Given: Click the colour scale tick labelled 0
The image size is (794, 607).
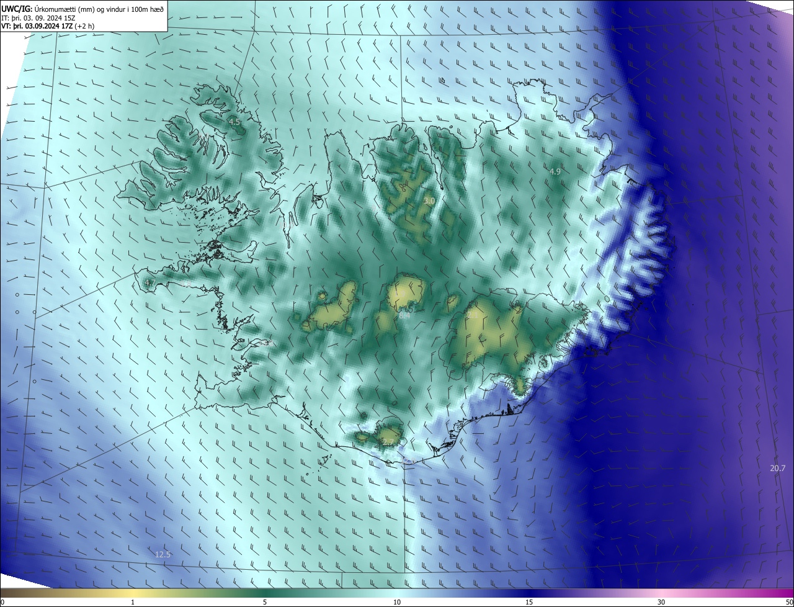Looking at the screenshot, I should coord(2,602).
